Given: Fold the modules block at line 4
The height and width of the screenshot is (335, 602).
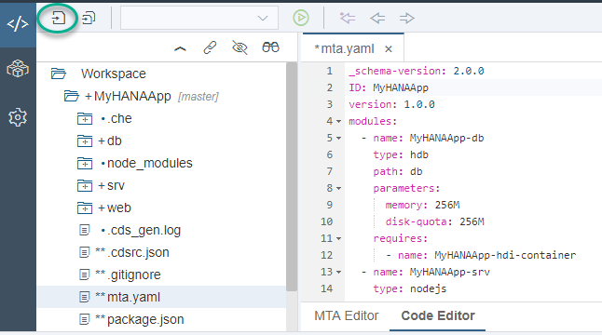Looking at the screenshot, I should pos(339,122).
